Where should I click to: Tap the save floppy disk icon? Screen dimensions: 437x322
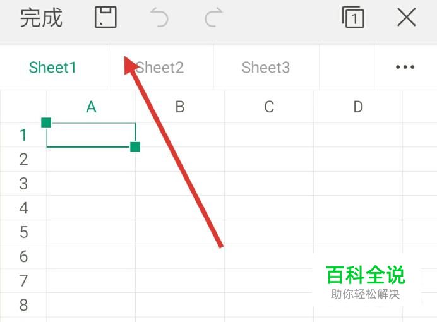(105, 18)
